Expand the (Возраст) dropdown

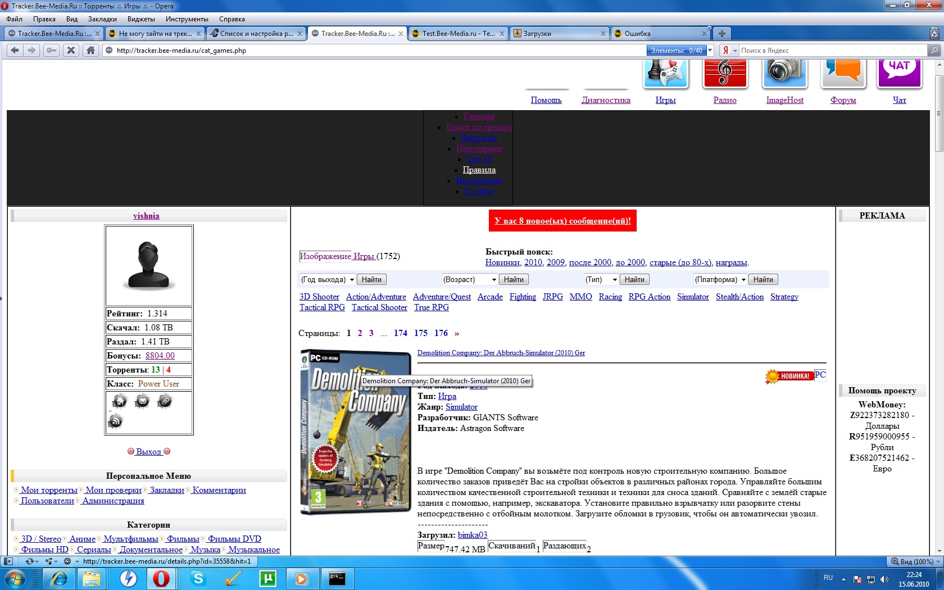[470, 279]
